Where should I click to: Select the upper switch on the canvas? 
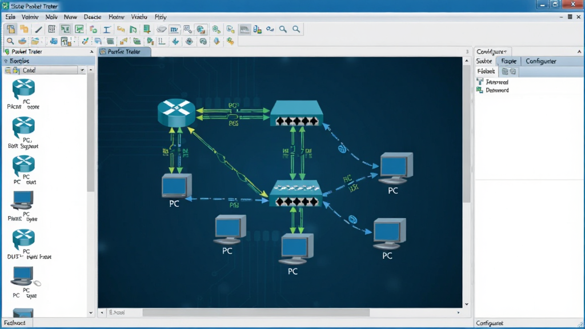click(296, 114)
